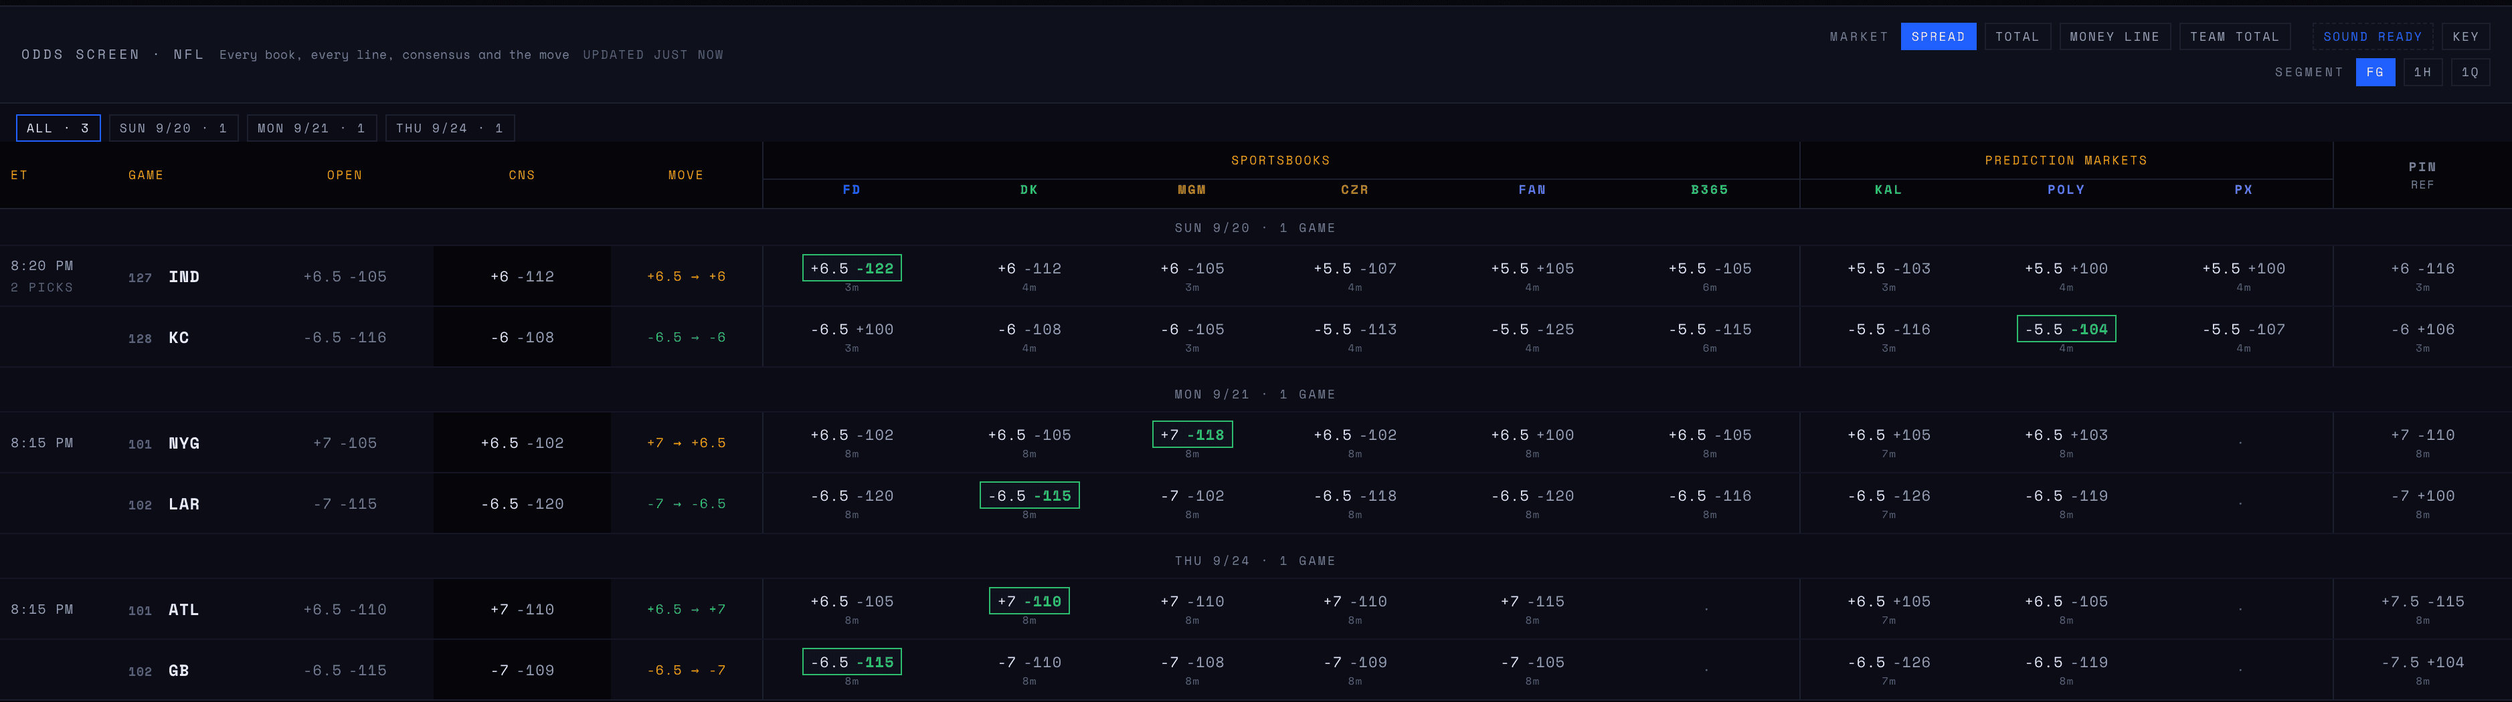Select highlighted DK -6.5 -115 LAR line

coord(1028,495)
